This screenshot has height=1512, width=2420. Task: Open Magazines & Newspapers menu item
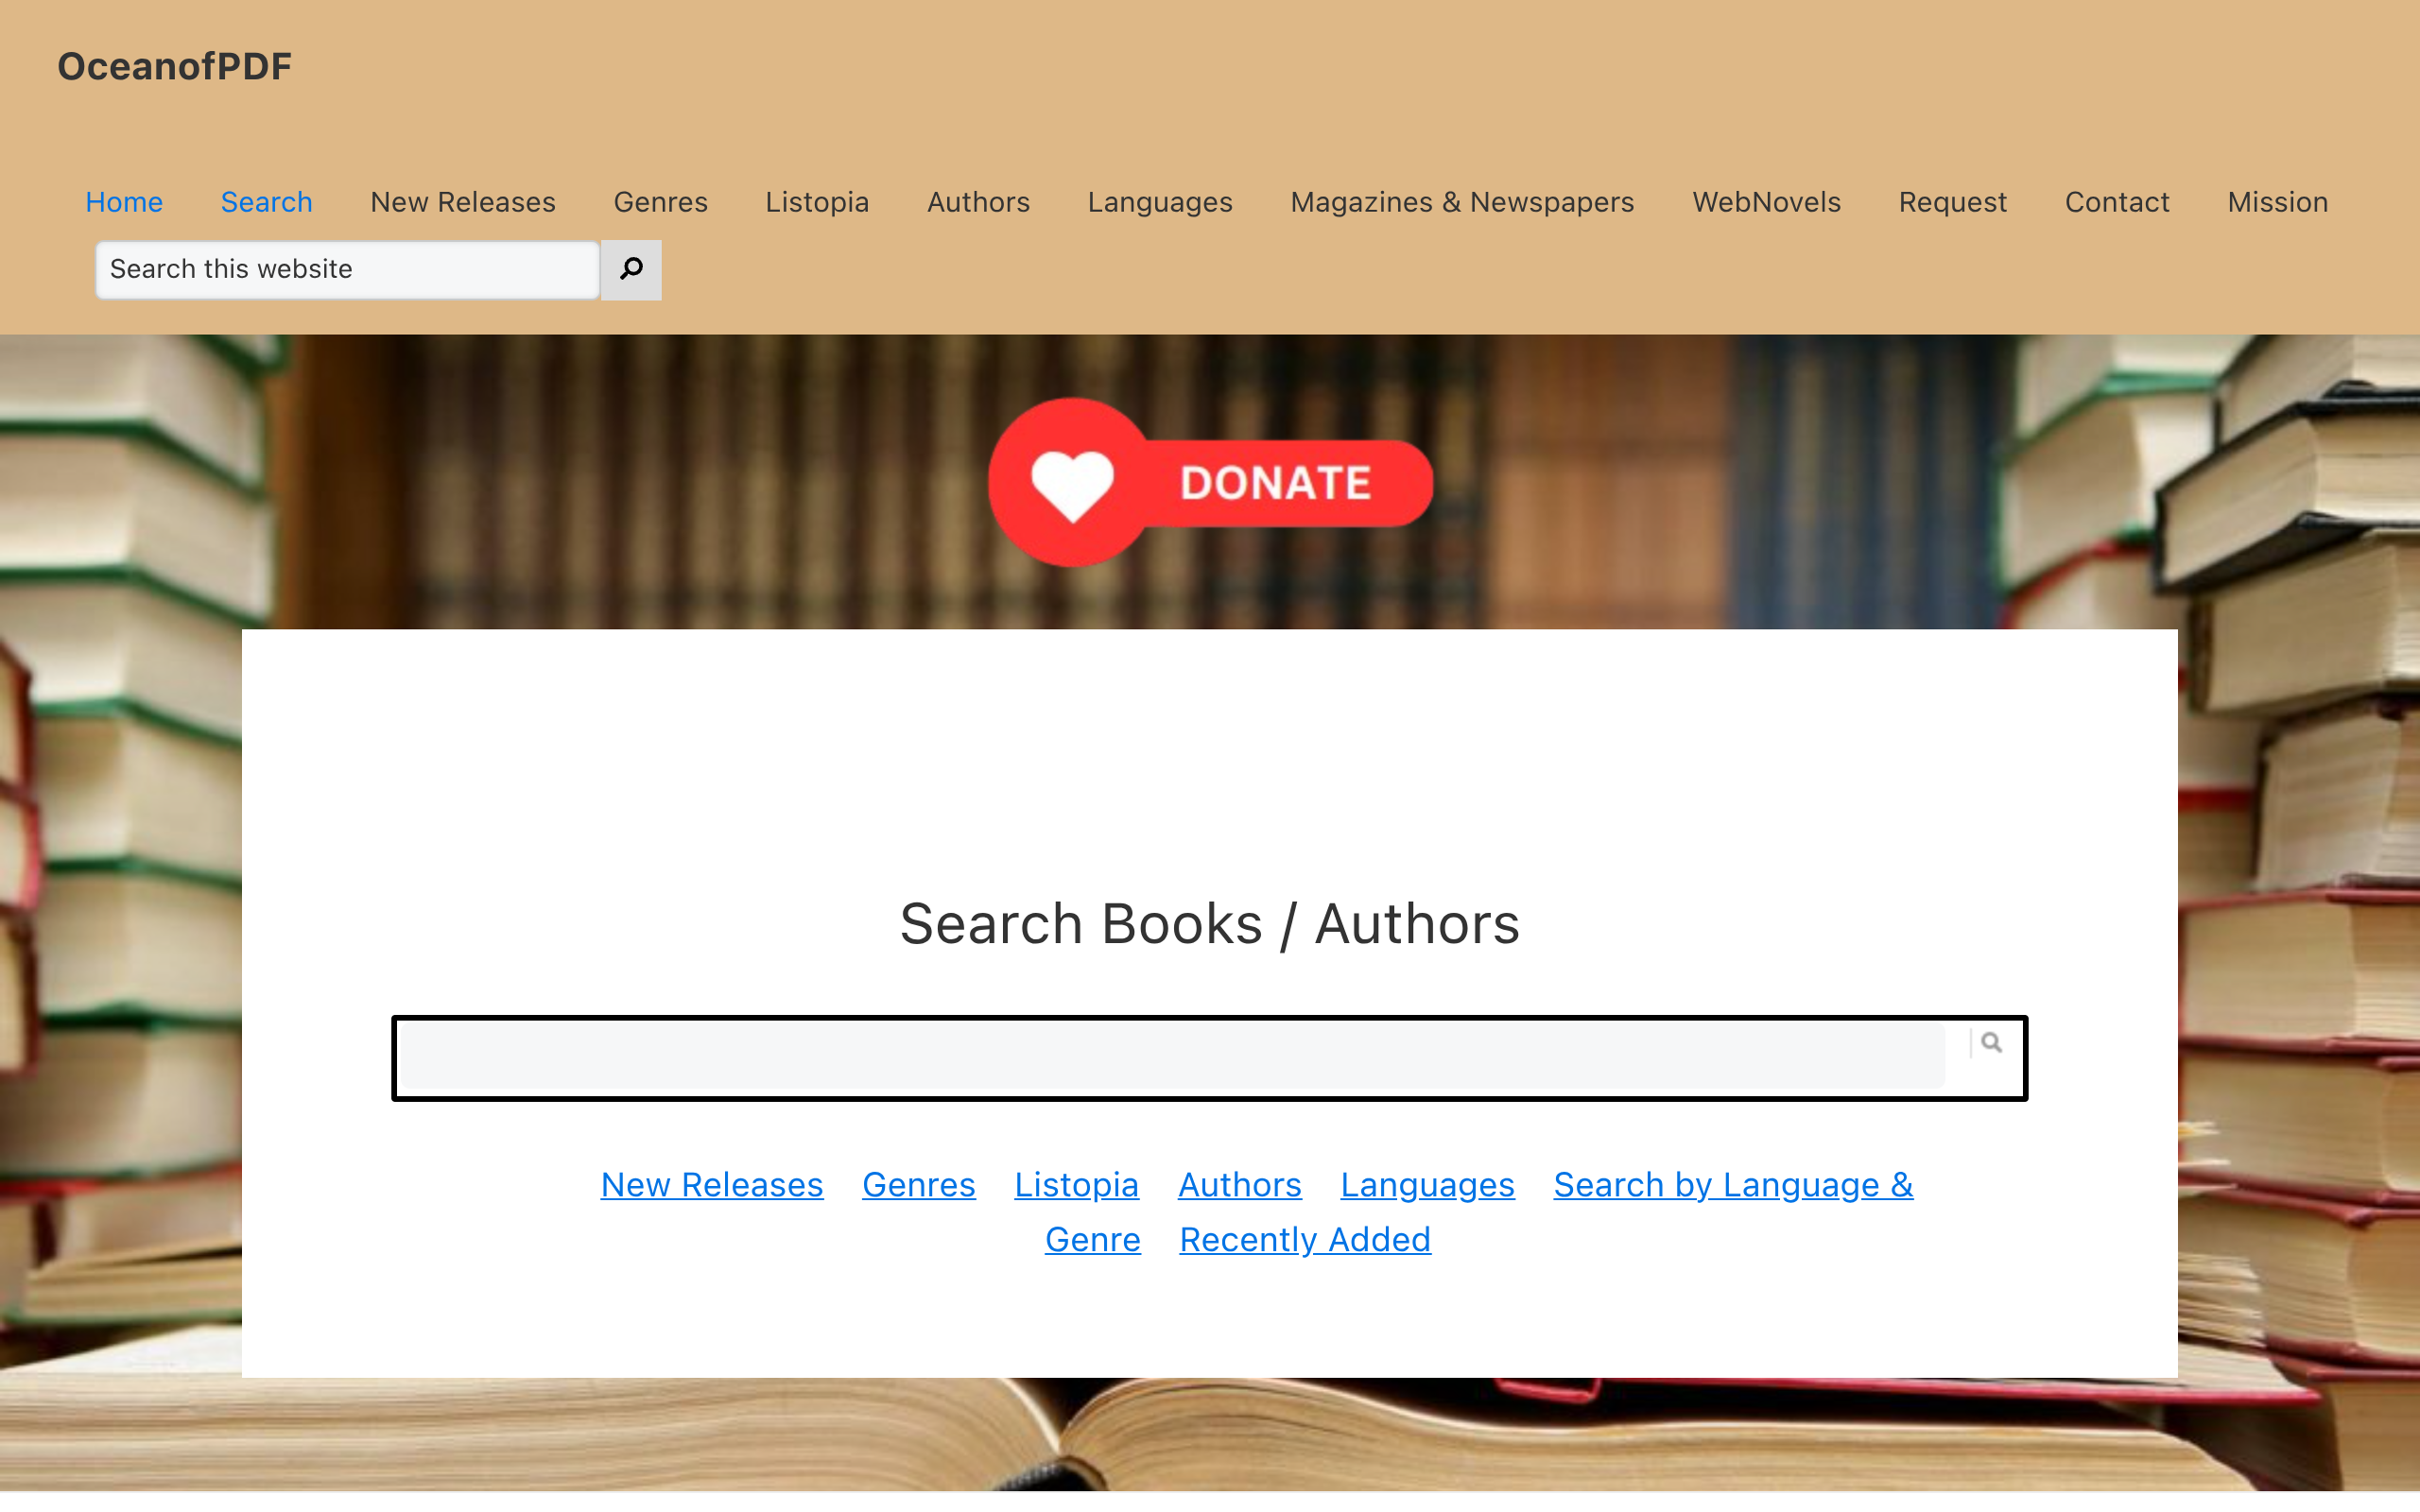(x=1462, y=202)
